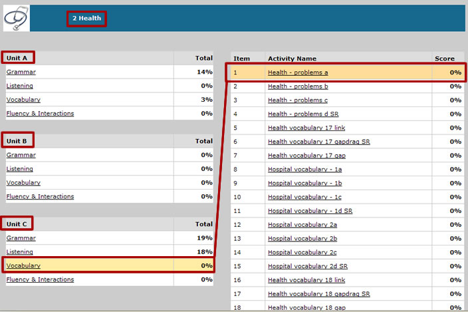Open Unit B Fluency & Interactions link

40,197
